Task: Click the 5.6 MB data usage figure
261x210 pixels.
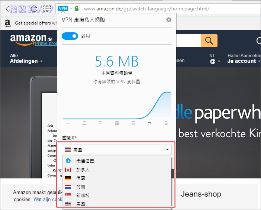Action: [x=117, y=61]
